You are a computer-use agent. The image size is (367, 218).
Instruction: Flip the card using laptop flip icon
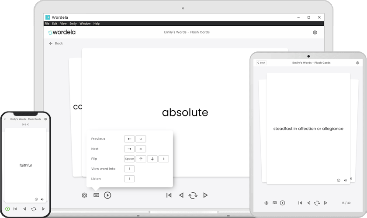point(193,195)
